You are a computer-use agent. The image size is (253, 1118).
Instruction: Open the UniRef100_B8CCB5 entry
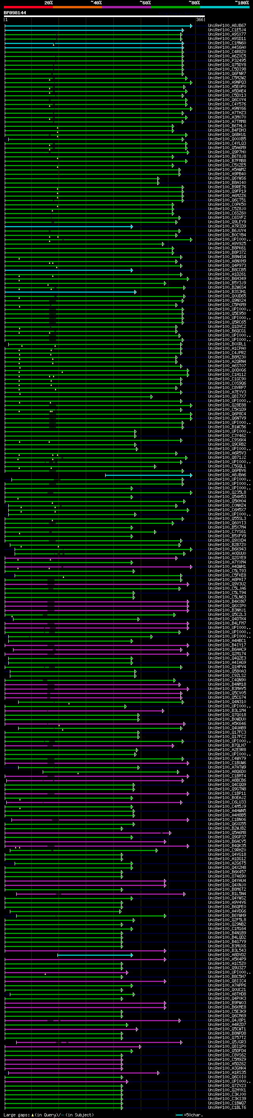[x=227, y=270]
